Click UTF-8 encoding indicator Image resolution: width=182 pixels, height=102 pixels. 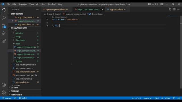point(156,98)
